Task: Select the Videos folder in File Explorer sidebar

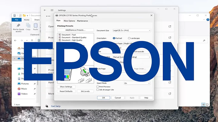Action: click(x=24, y=94)
